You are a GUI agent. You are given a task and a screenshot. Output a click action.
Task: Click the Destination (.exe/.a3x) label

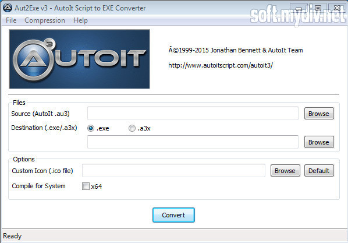[x=44, y=128]
